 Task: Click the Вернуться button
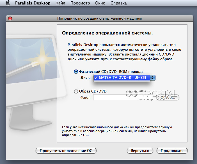tap(140, 151)
